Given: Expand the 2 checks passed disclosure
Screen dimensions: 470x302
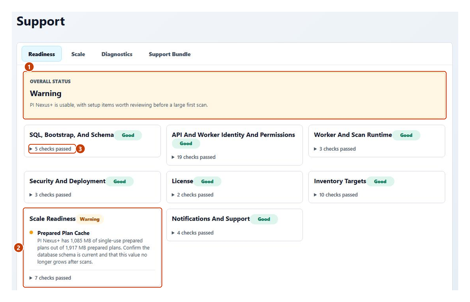Looking at the screenshot, I should 192,195.
